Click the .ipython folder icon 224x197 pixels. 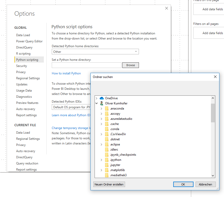pos(107,160)
